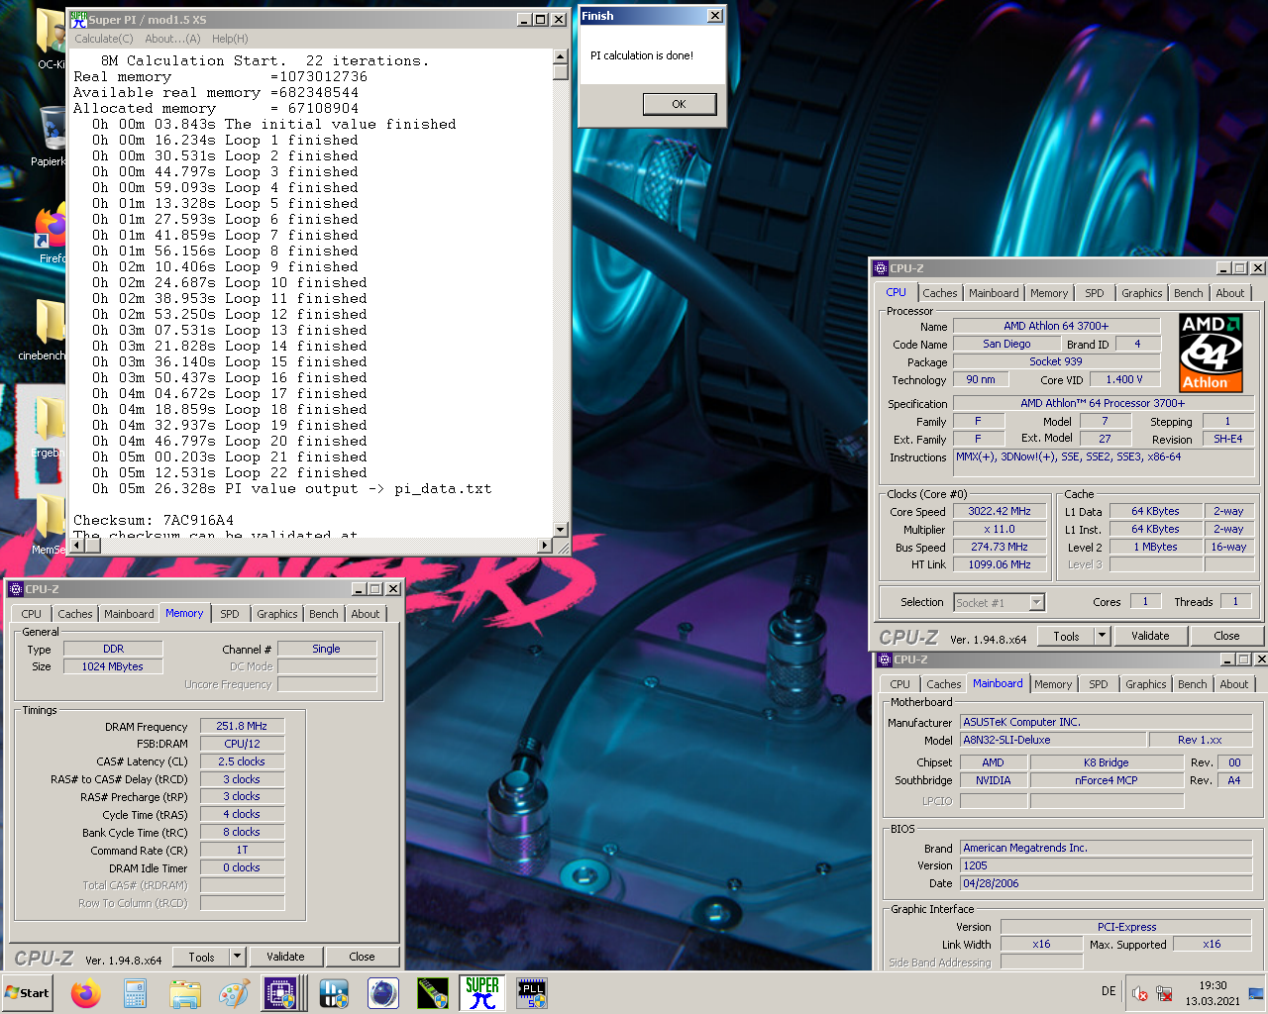The height and width of the screenshot is (1014, 1268).
Task: Click memory size 1024 MBytes
Action: coord(113,666)
